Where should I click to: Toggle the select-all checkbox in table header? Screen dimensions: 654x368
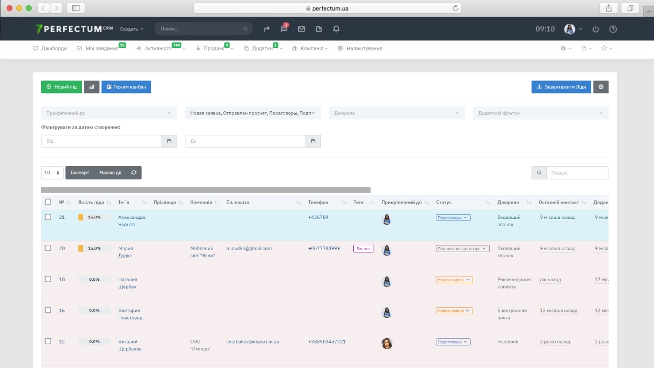[48, 202]
